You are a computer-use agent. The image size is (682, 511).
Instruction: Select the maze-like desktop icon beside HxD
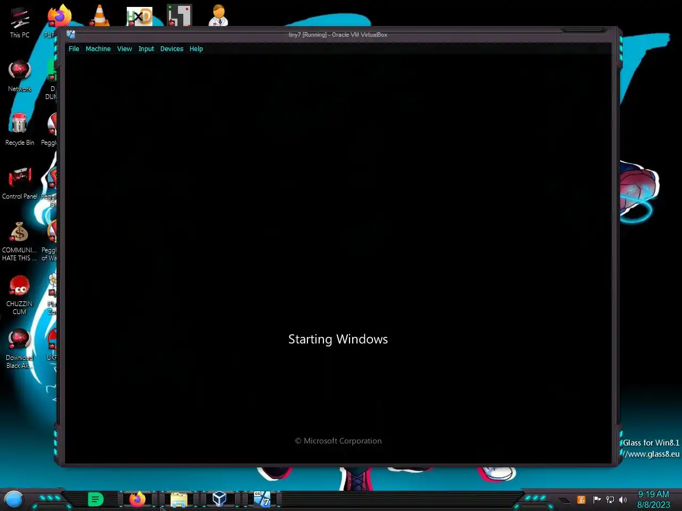click(179, 15)
